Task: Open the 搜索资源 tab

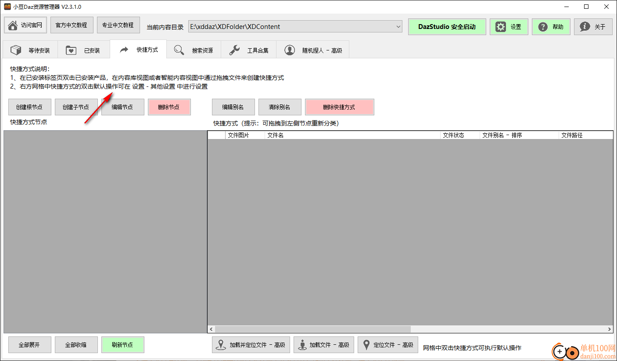Action: [194, 50]
